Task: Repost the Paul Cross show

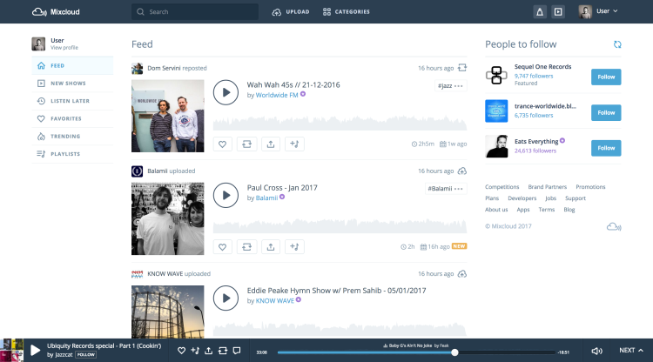Action: (x=246, y=247)
